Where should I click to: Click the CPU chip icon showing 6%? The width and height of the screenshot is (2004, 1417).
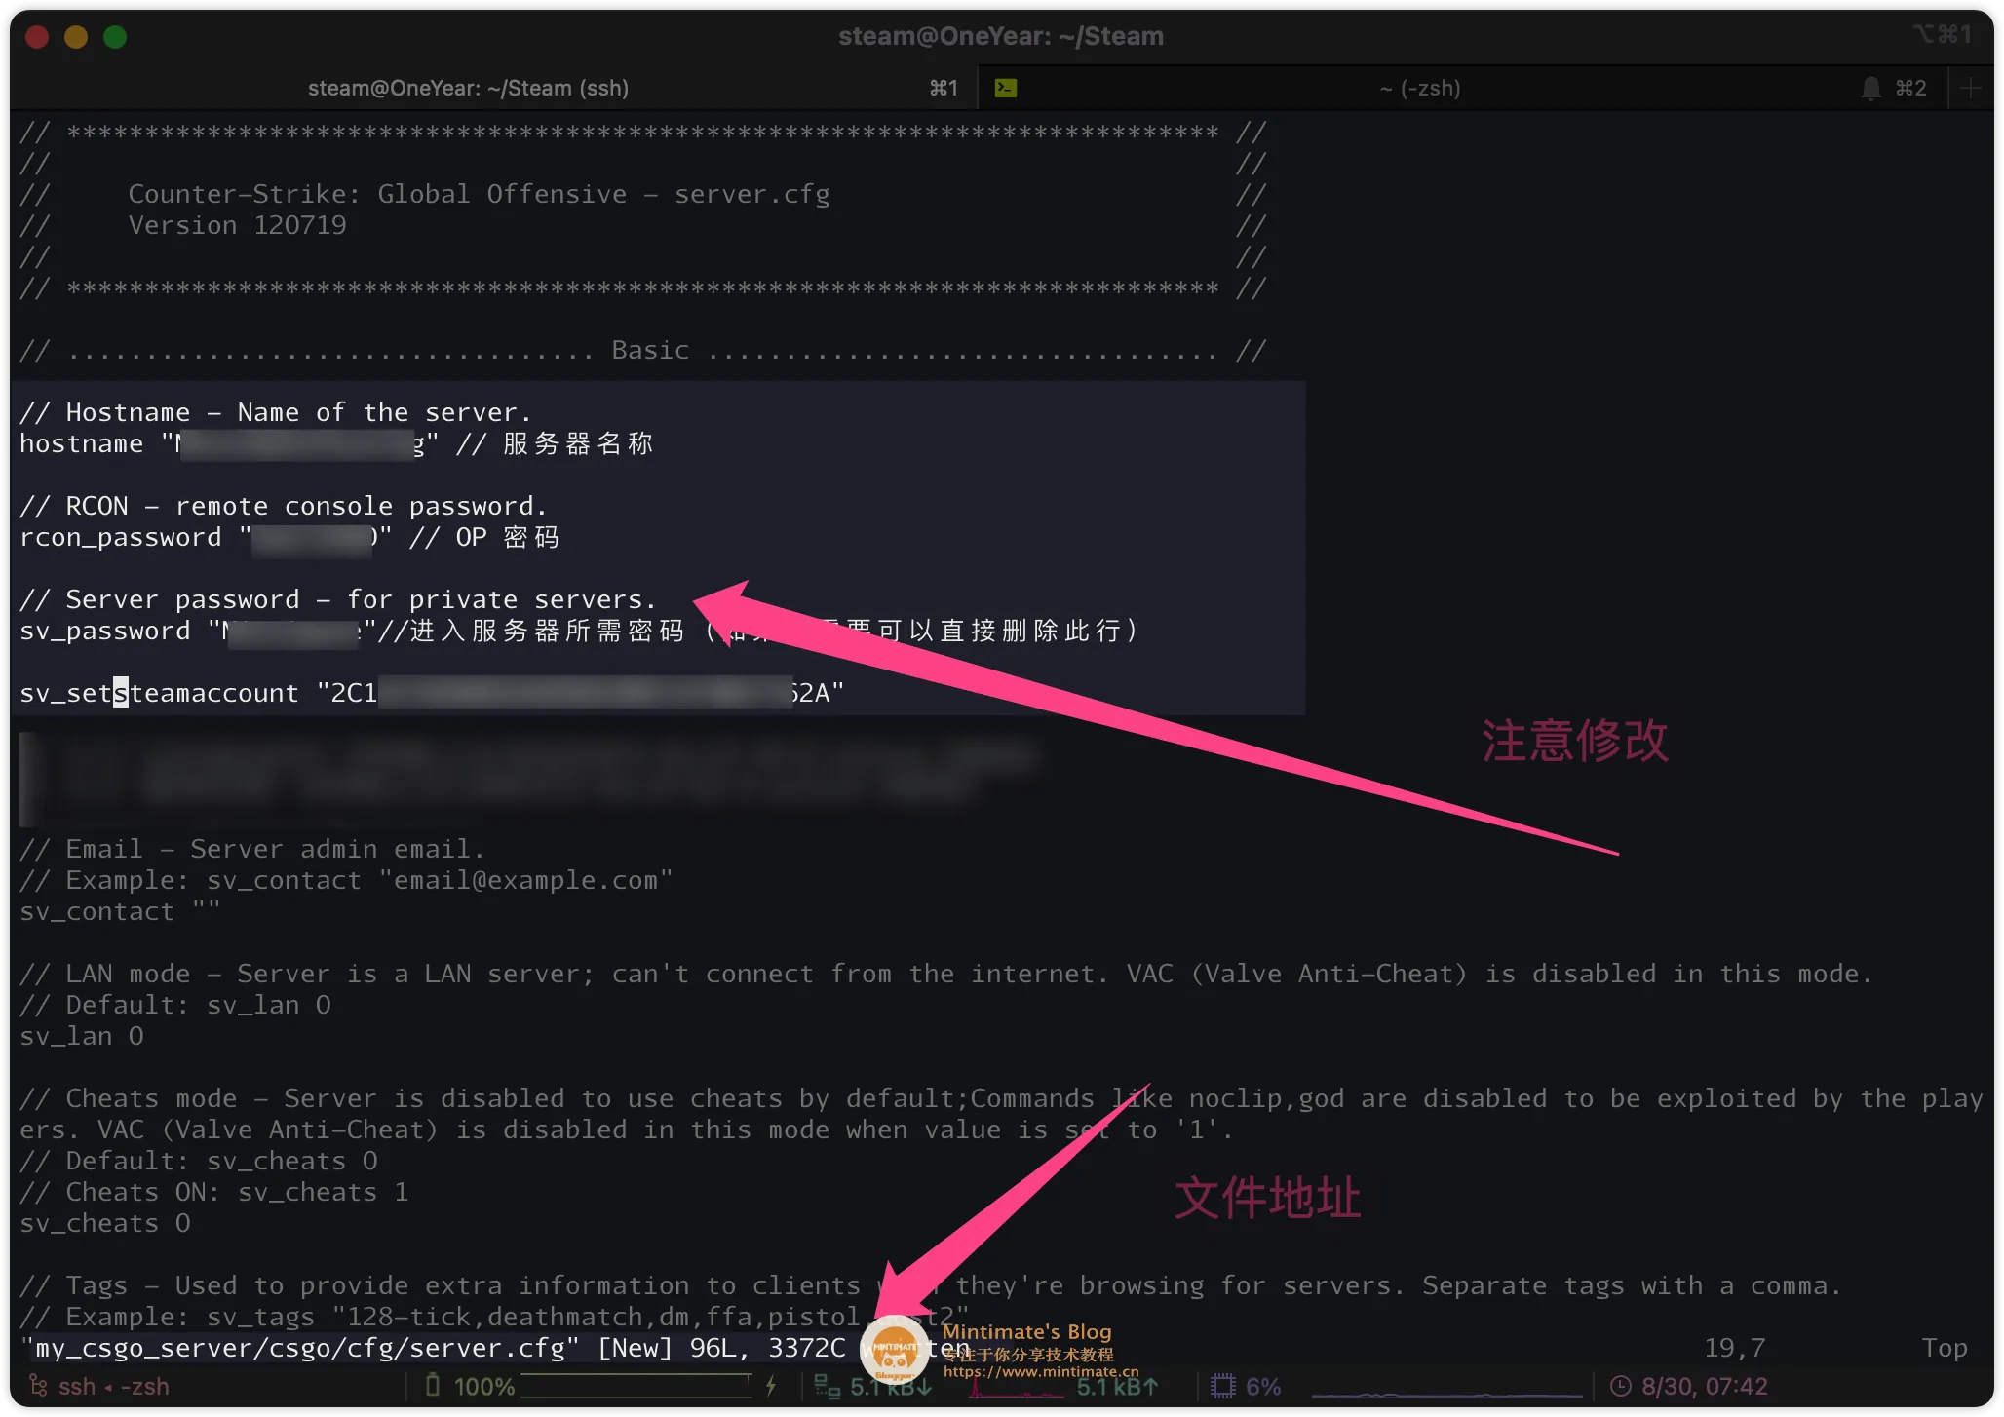[1222, 1386]
